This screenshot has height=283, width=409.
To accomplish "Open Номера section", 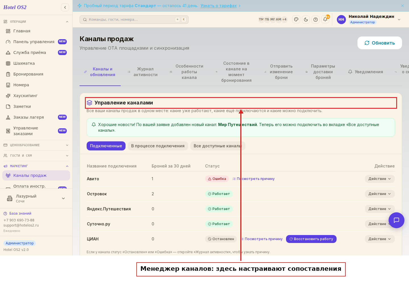I will (x=36, y=85).
